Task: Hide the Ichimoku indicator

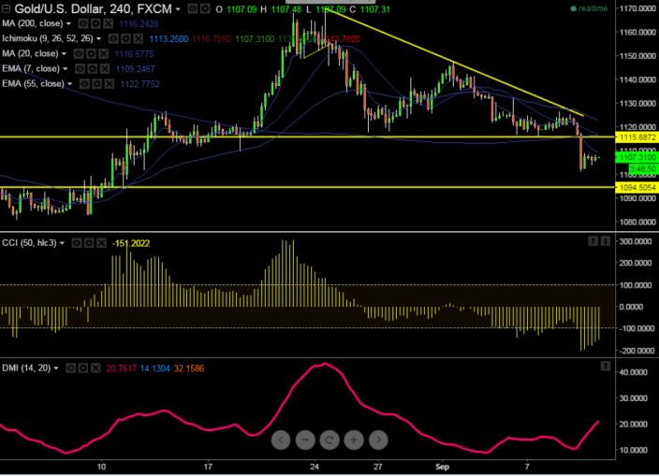Action: [113, 38]
